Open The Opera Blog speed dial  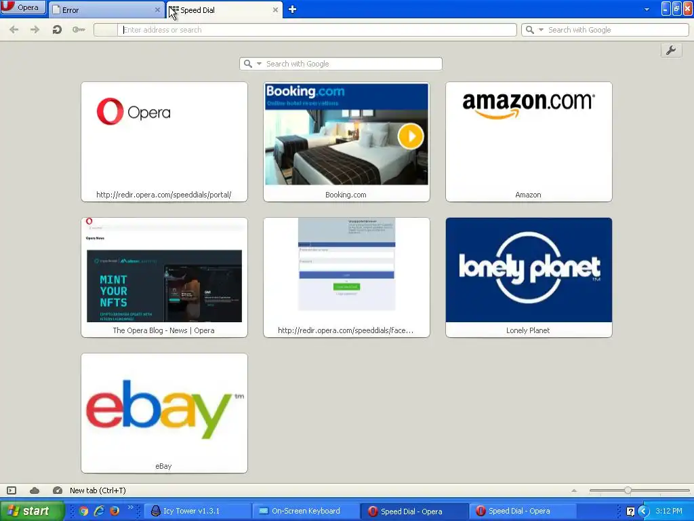tap(164, 277)
